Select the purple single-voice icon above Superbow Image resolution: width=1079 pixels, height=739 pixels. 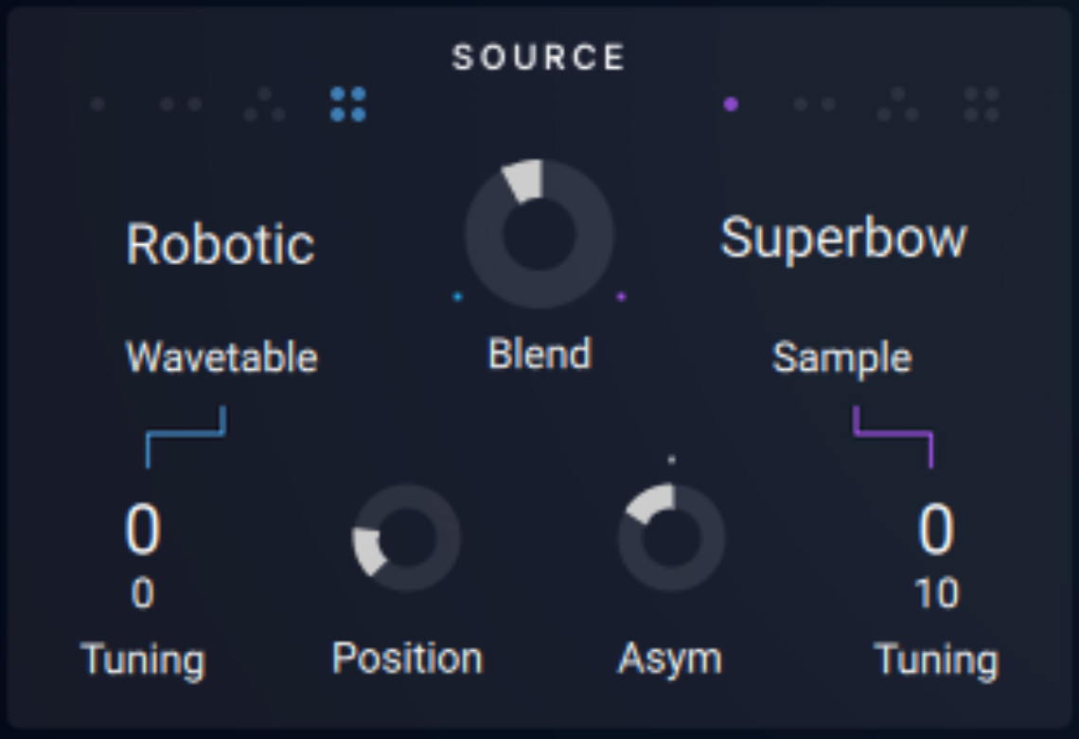(729, 104)
